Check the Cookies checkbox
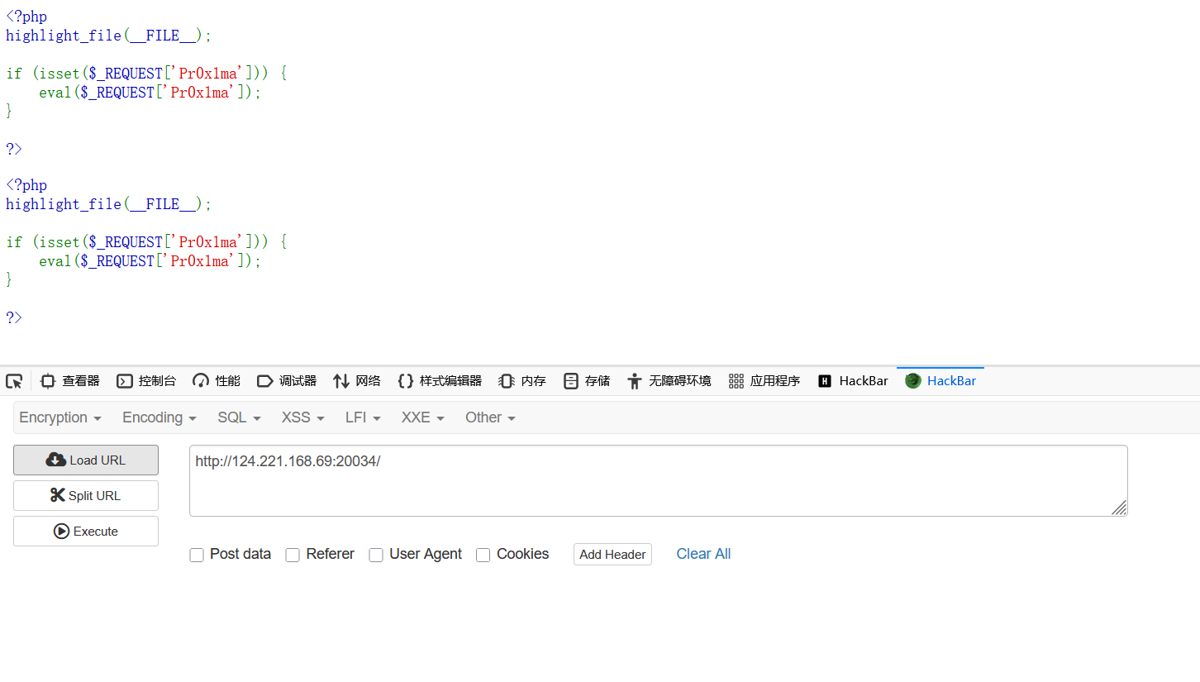1200x682 pixels. [x=483, y=555]
